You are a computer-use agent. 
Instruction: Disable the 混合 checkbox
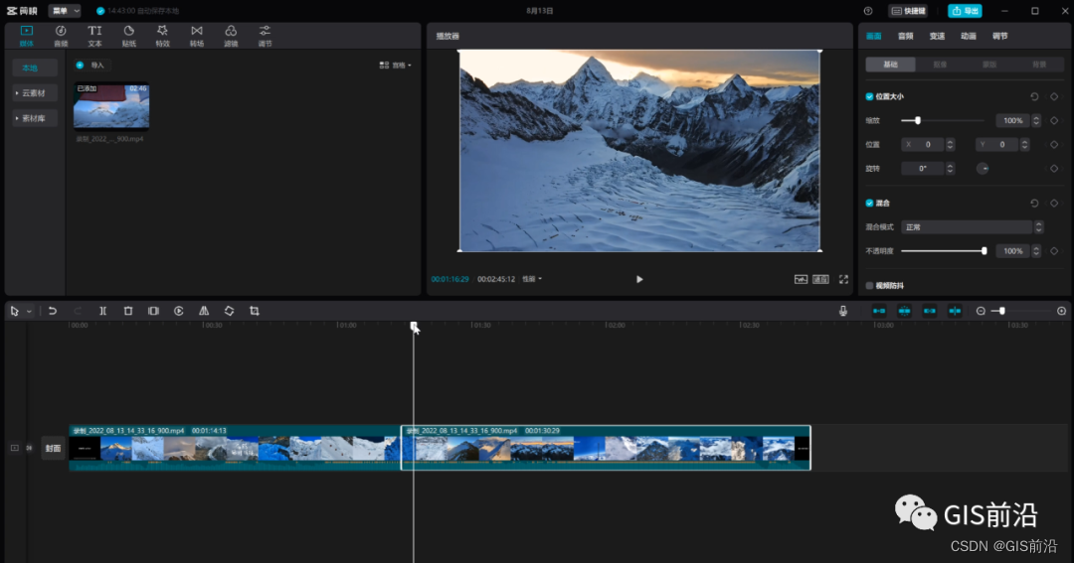(x=869, y=203)
